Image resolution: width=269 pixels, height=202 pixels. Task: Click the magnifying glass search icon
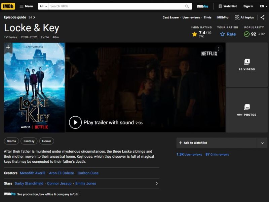click(187, 6)
